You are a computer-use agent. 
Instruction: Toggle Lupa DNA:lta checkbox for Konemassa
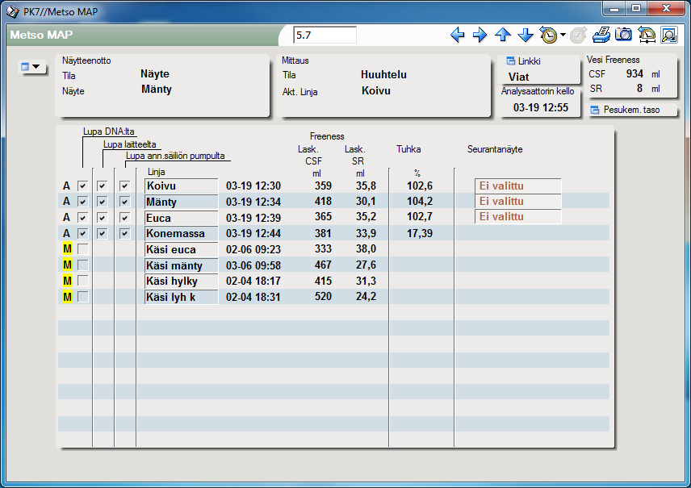point(82,233)
